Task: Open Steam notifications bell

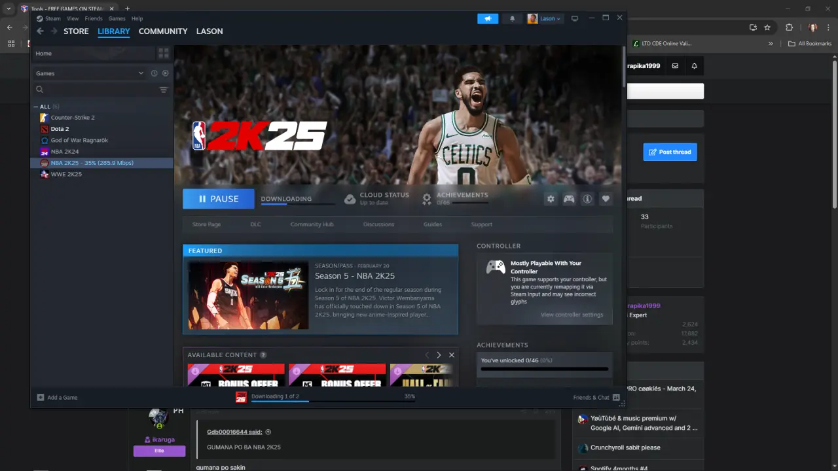Action: coord(512,18)
